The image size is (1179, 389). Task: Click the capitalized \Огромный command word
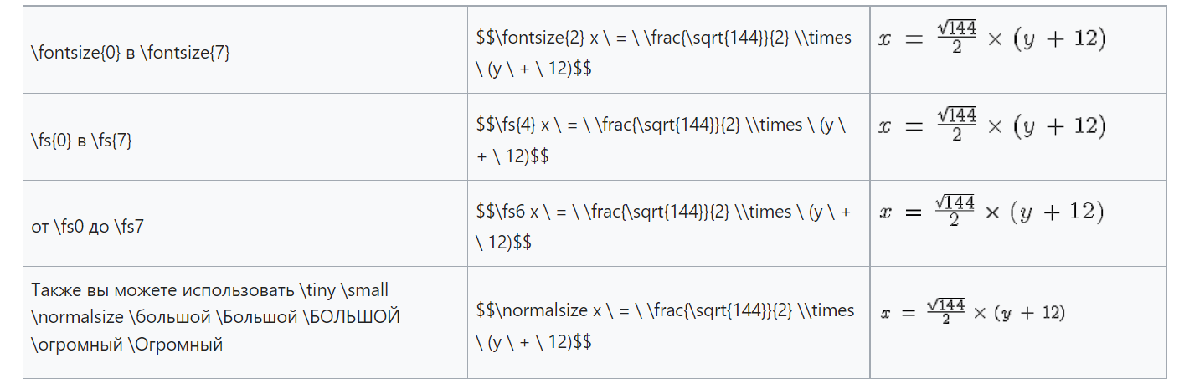[x=177, y=344]
